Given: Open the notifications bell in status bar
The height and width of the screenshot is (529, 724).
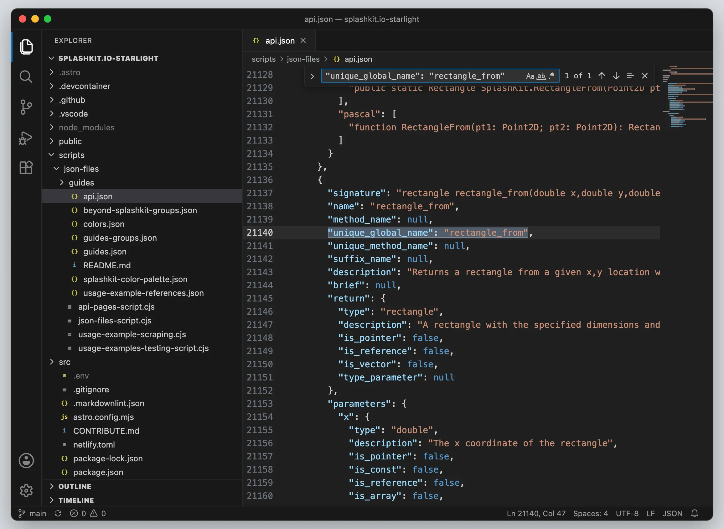Looking at the screenshot, I should tap(694, 513).
